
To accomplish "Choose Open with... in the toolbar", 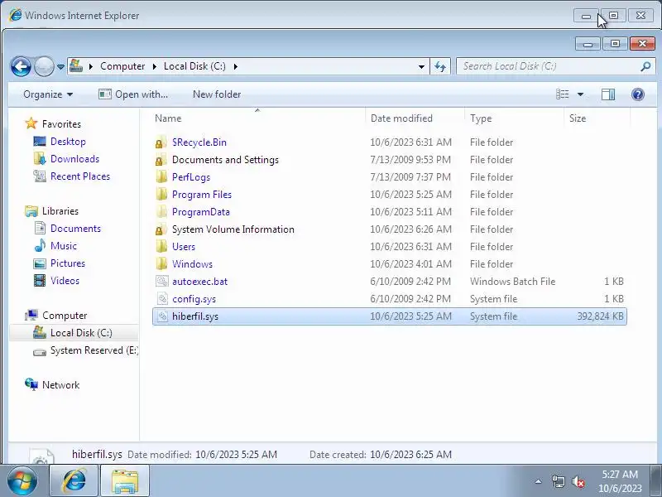I will point(133,94).
